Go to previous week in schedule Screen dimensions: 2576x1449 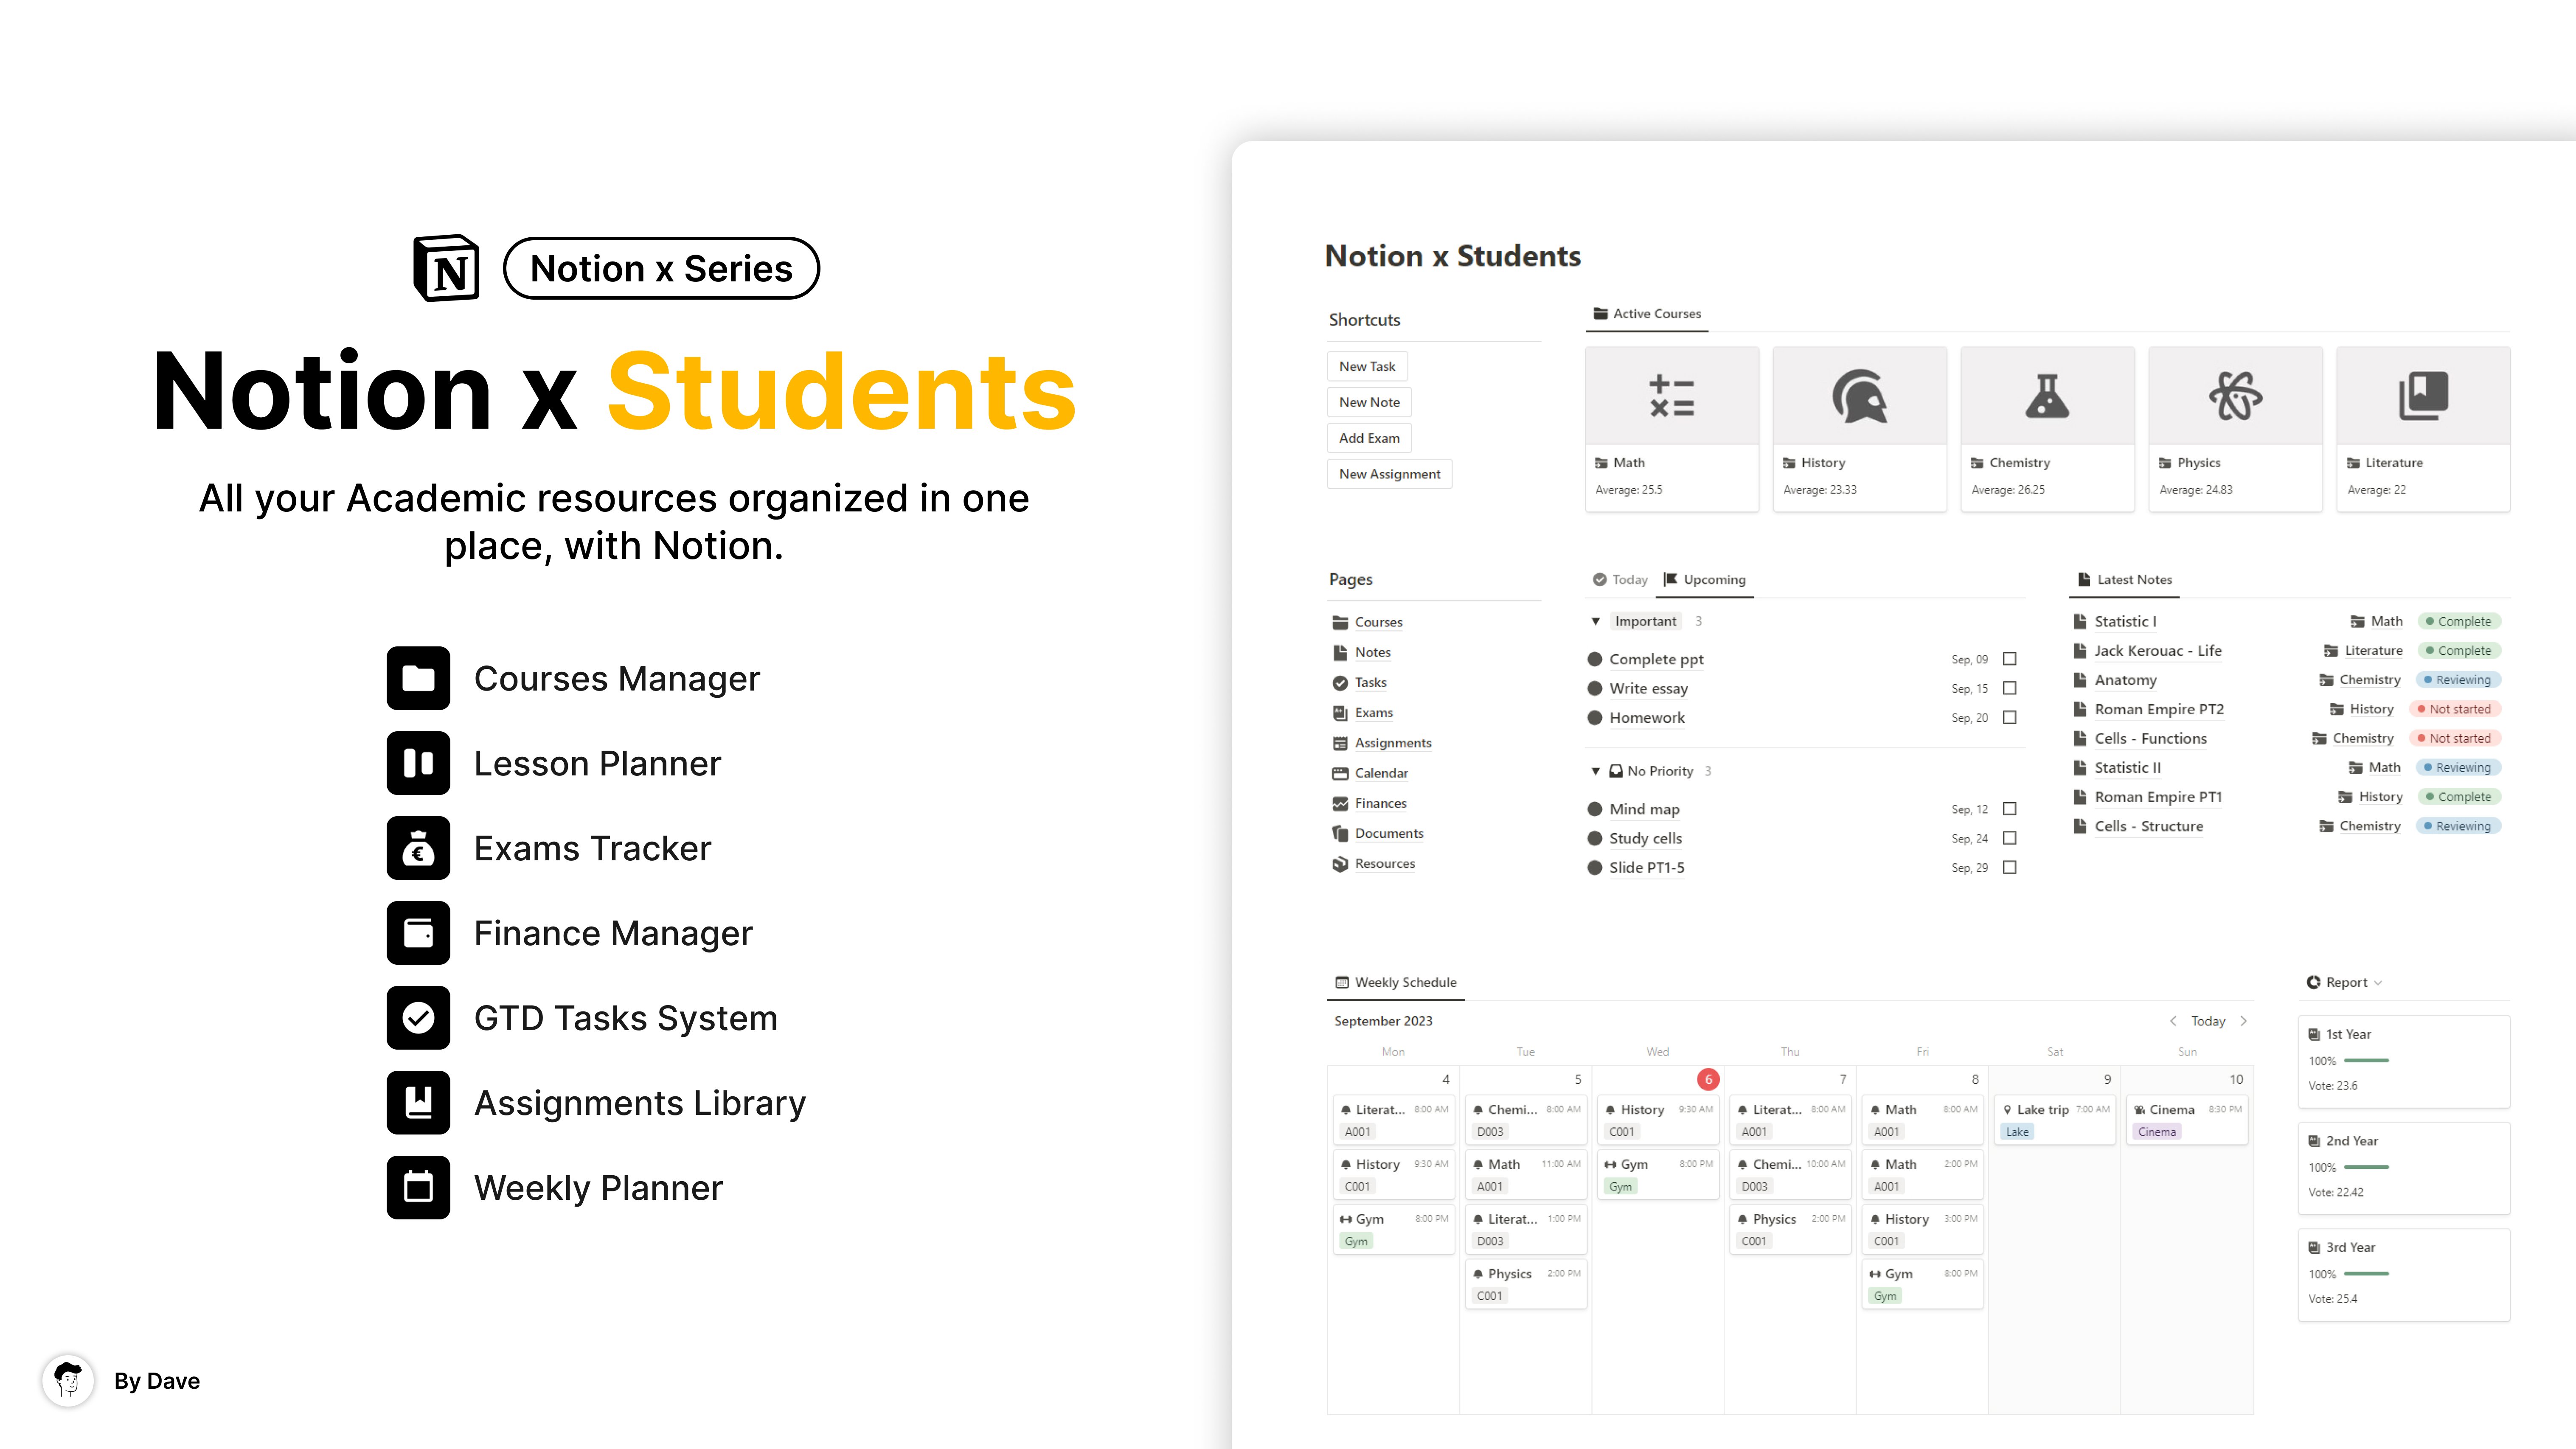(2173, 1021)
